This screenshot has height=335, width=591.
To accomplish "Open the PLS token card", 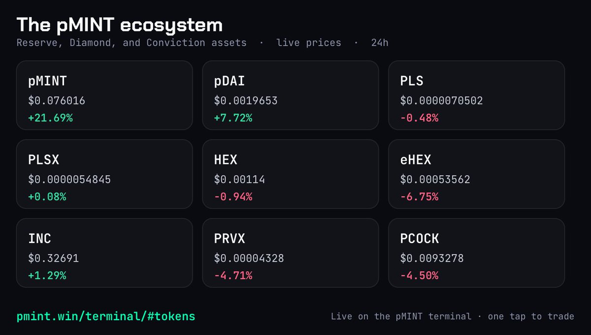I will 476,95.
